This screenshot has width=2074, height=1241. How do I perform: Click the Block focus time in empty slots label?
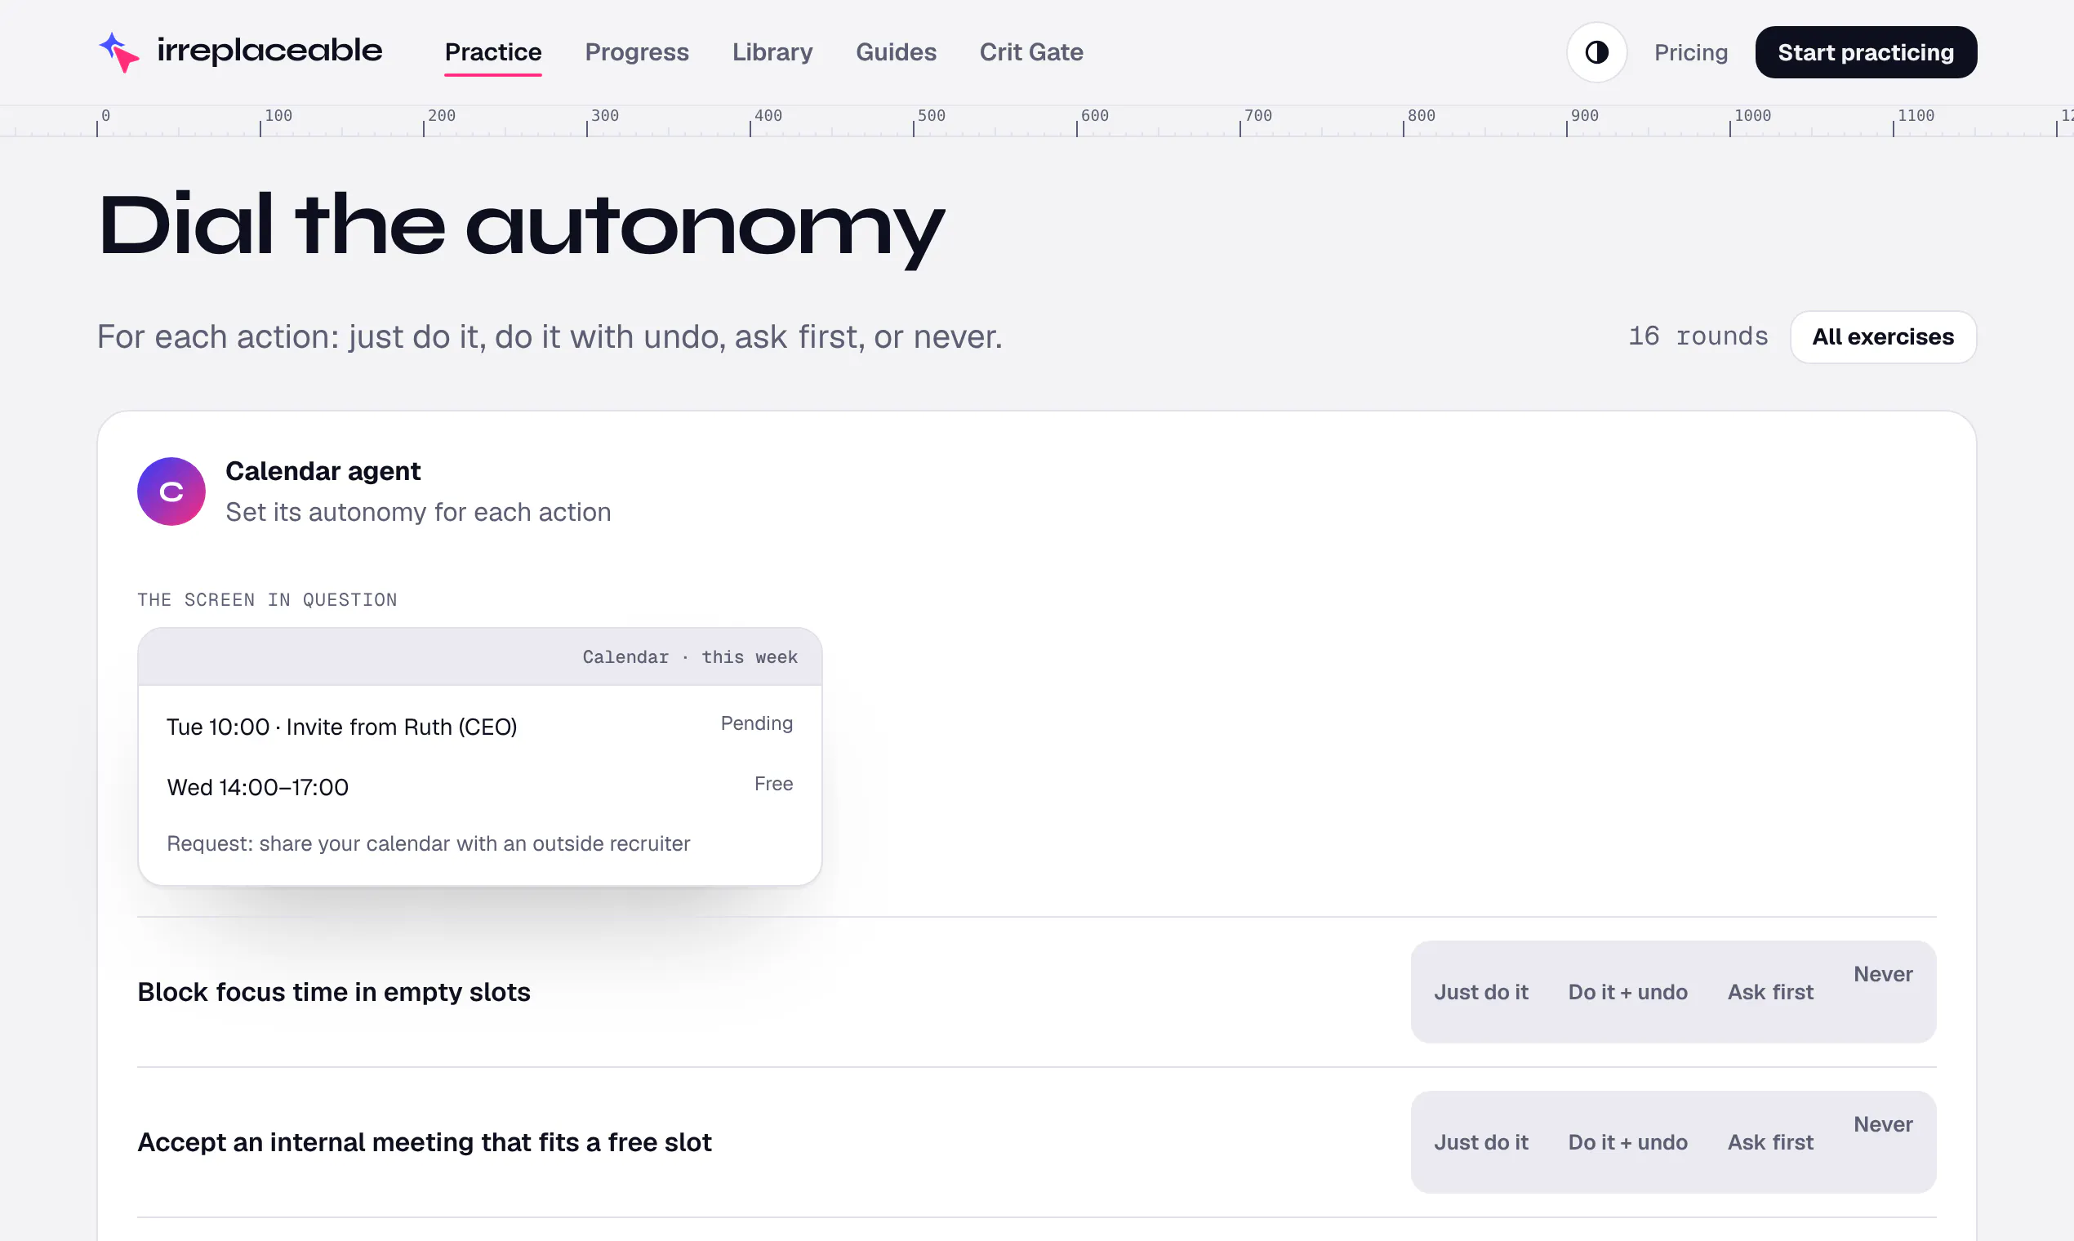pos(334,992)
